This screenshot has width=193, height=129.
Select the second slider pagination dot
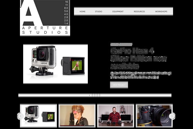point(95,95)
